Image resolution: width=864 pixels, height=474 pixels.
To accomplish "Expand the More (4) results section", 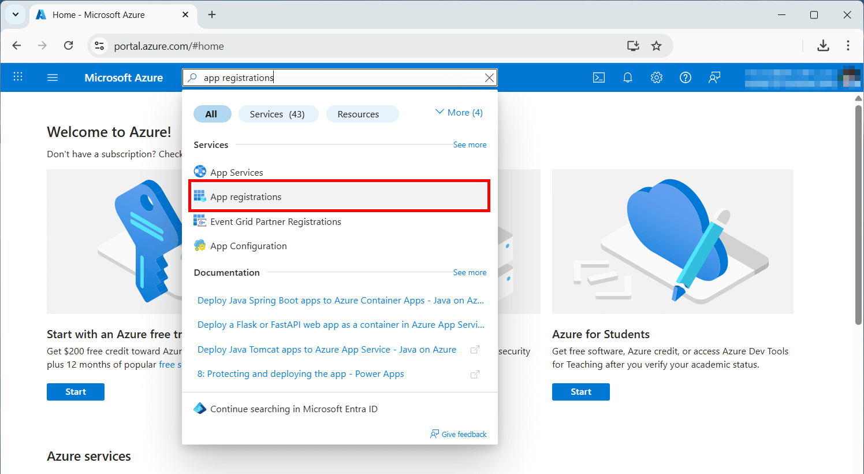I will click(459, 112).
